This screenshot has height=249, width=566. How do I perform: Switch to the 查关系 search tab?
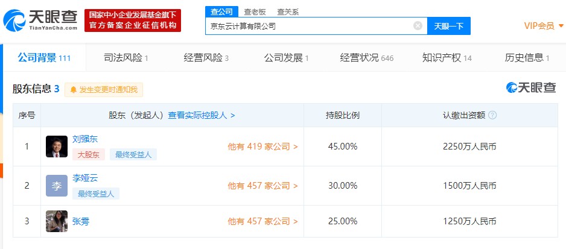[288, 11]
